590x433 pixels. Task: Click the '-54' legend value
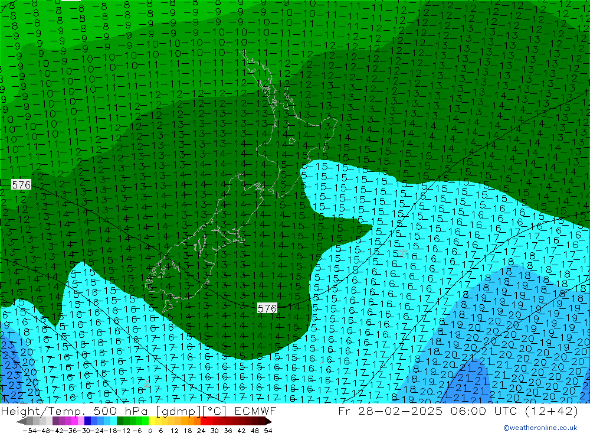click(29, 431)
